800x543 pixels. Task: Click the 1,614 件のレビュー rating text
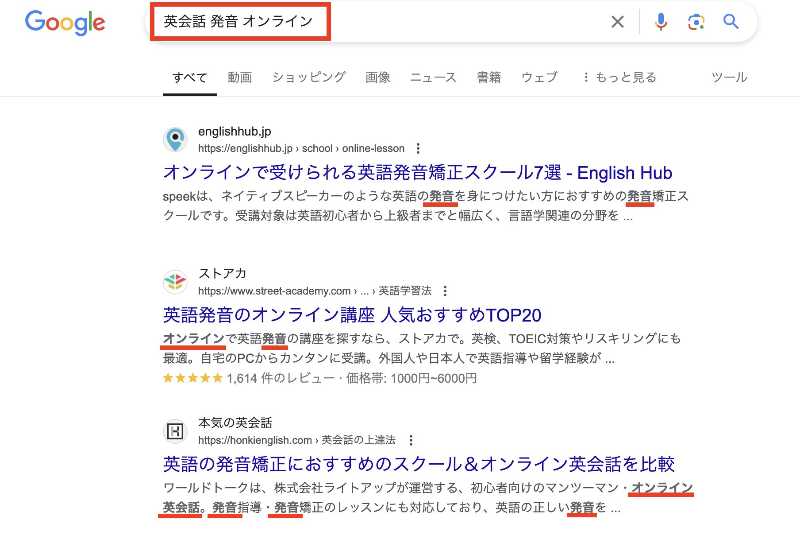[x=281, y=378]
